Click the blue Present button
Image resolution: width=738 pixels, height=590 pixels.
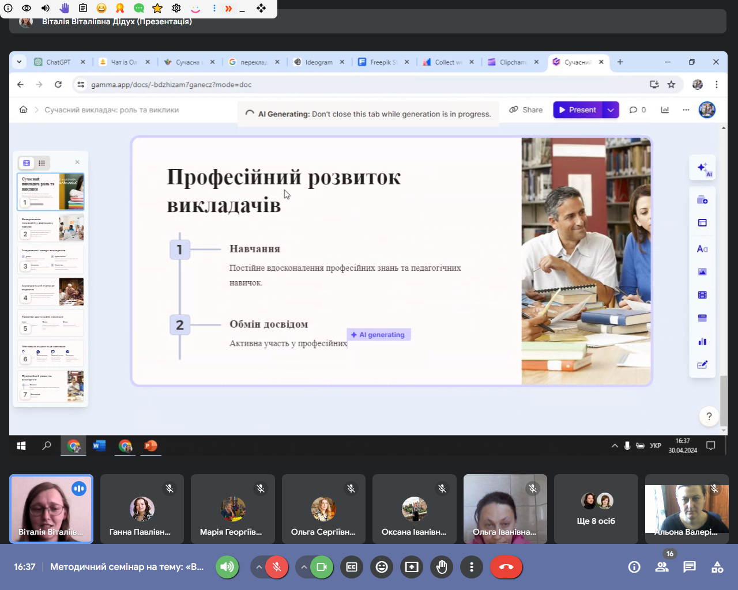pyautogui.click(x=578, y=110)
